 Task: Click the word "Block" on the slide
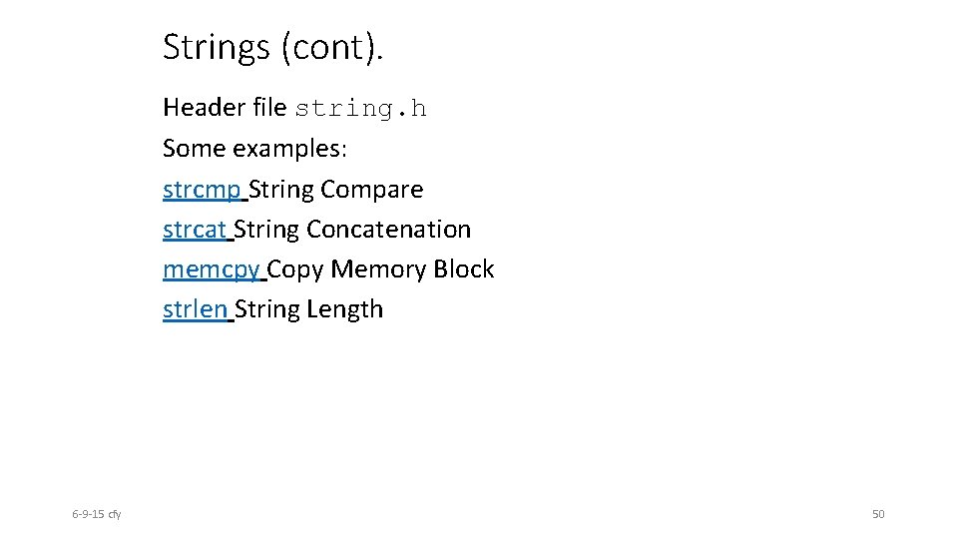[x=463, y=269]
